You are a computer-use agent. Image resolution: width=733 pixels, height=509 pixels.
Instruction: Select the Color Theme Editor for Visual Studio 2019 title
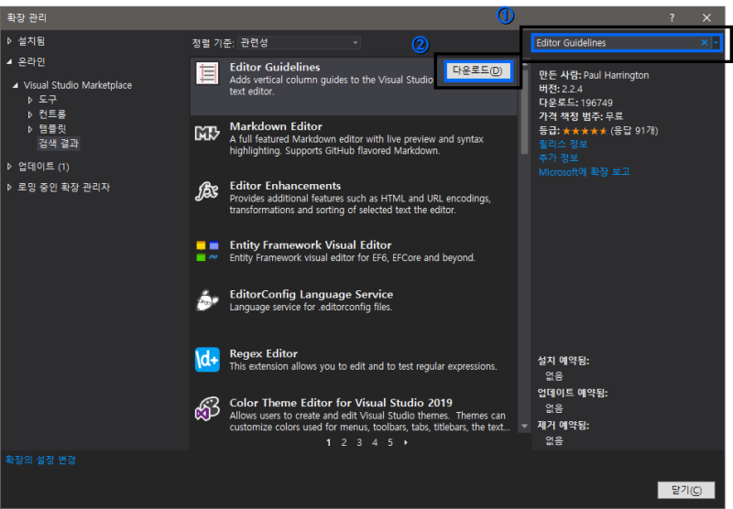[x=341, y=403]
